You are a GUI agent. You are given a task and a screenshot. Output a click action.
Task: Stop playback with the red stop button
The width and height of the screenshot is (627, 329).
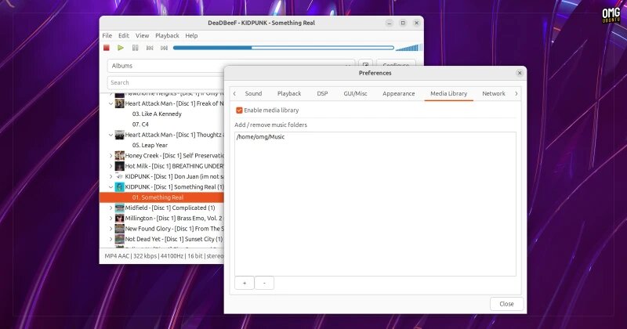[107, 48]
